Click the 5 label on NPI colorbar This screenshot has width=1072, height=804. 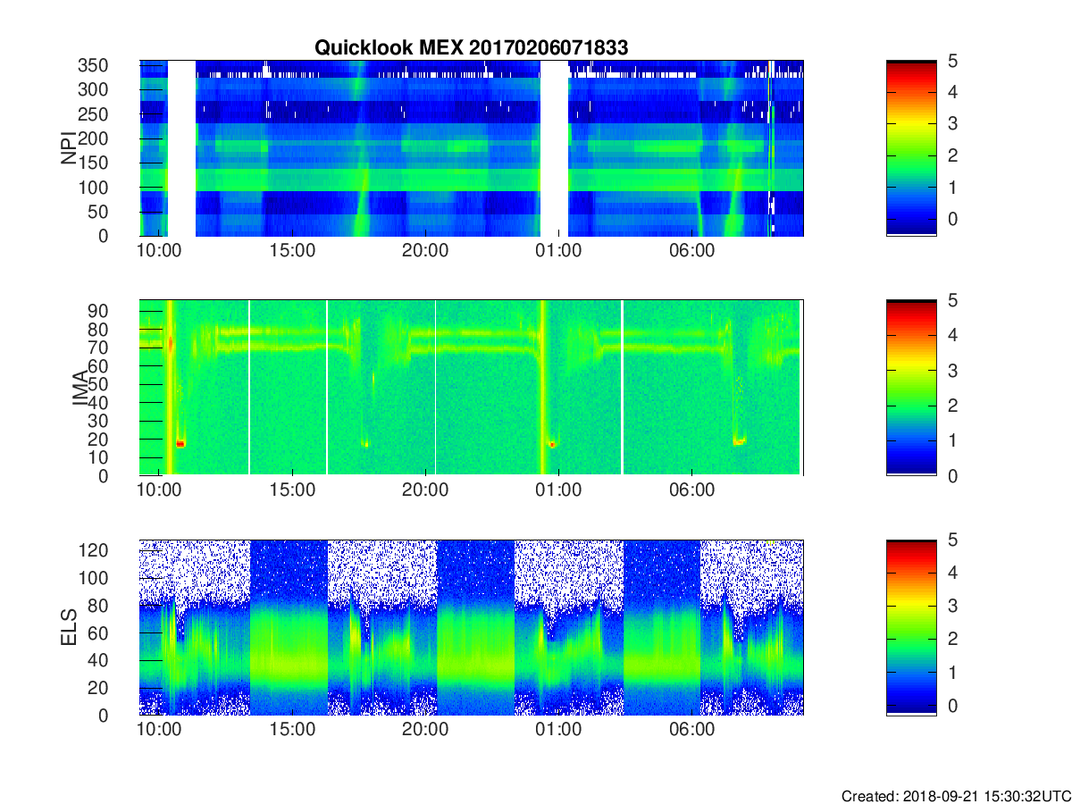(x=953, y=60)
